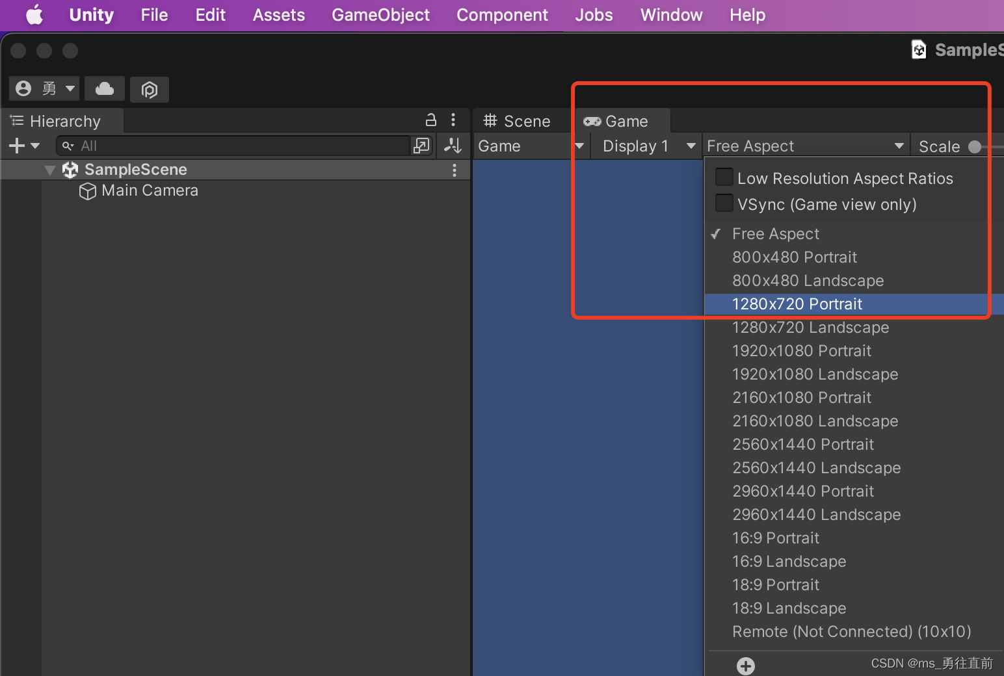Choose 800x480 Portrait
This screenshot has width=1004, height=676.
(854, 257)
